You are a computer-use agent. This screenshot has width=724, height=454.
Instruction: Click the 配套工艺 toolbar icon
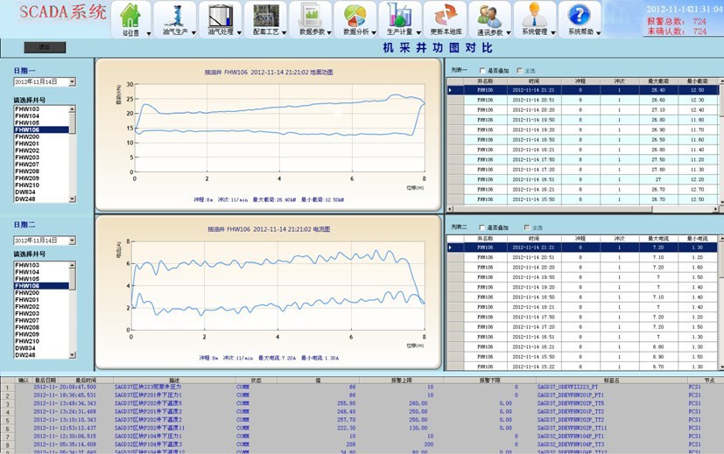[265, 16]
